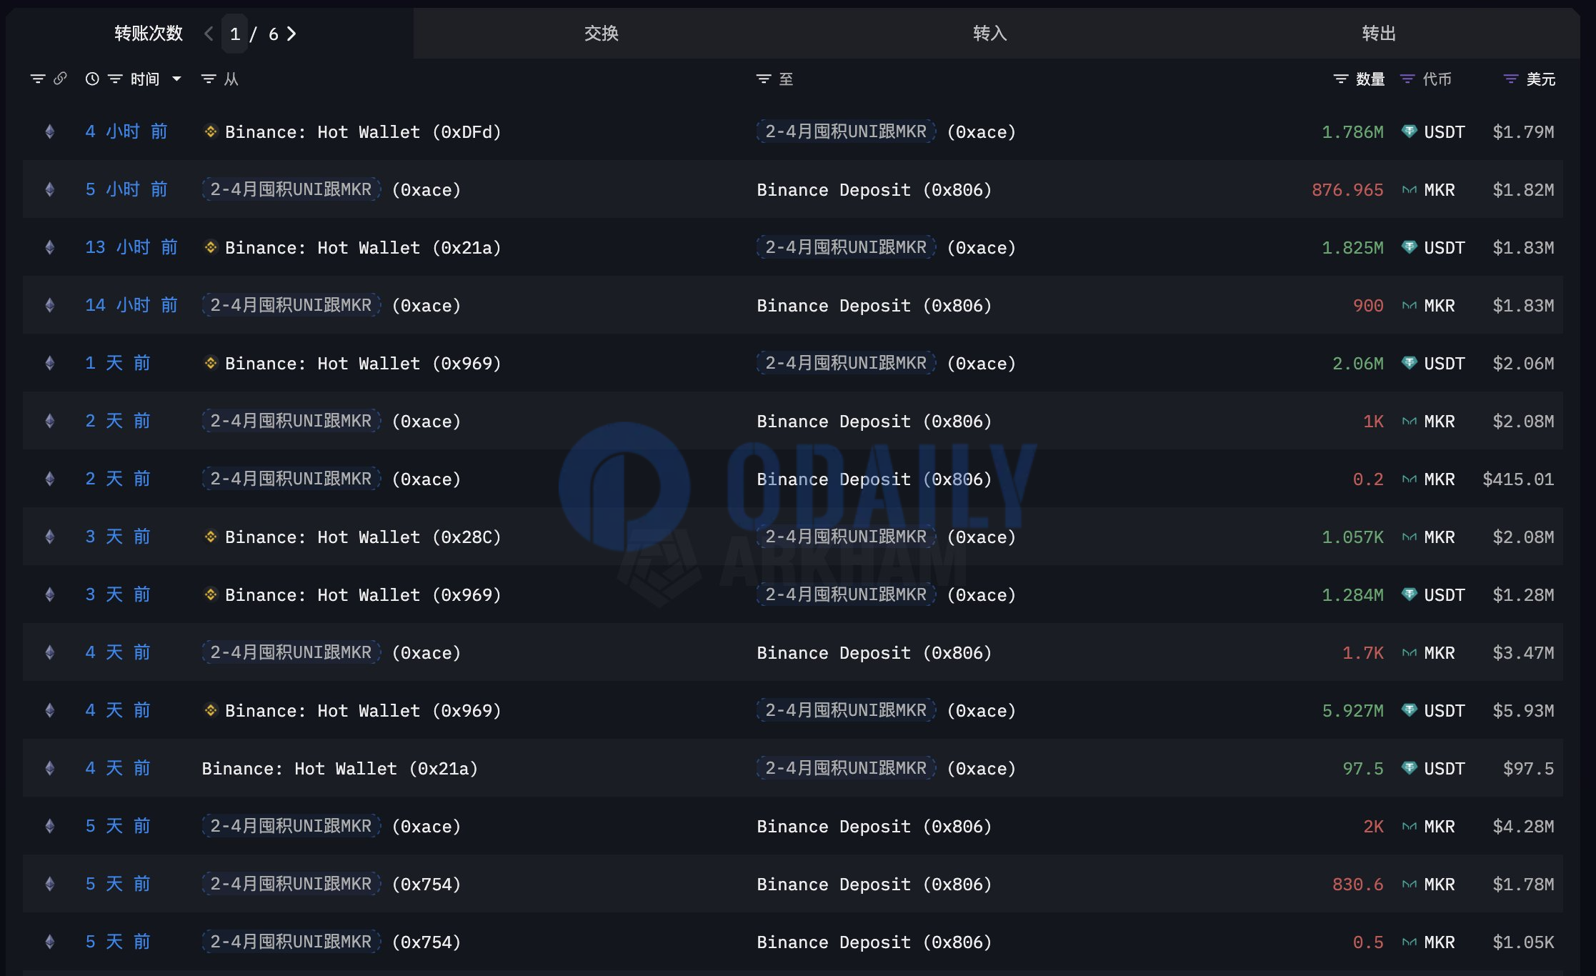Click USDT token icon in $5.93M row
1596x976 pixels.
pyautogui.click(x=1409, y=710)
